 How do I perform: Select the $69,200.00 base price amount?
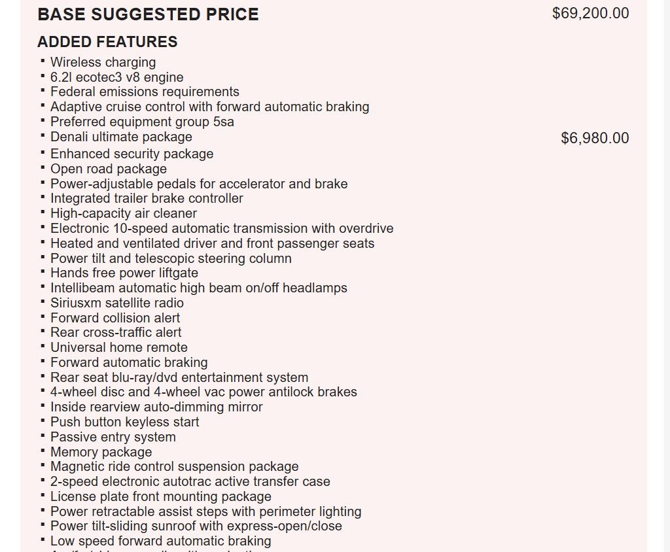pos(591,13)
